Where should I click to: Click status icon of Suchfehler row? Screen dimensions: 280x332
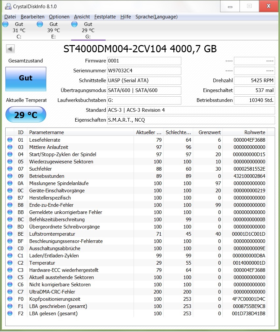coord(10,169)
